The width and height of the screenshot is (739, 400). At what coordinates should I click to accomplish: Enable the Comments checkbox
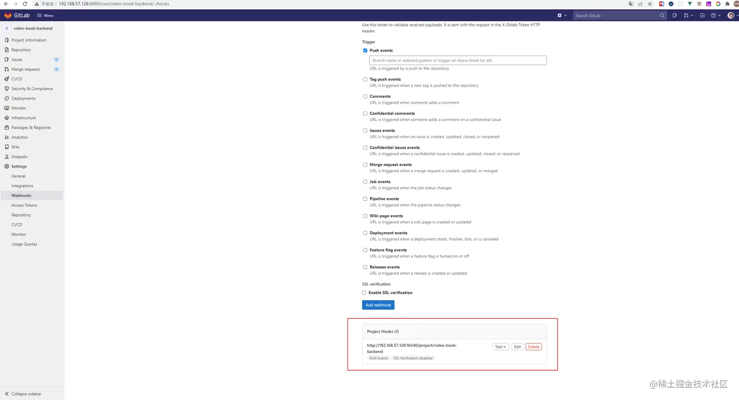coord(365,96)
